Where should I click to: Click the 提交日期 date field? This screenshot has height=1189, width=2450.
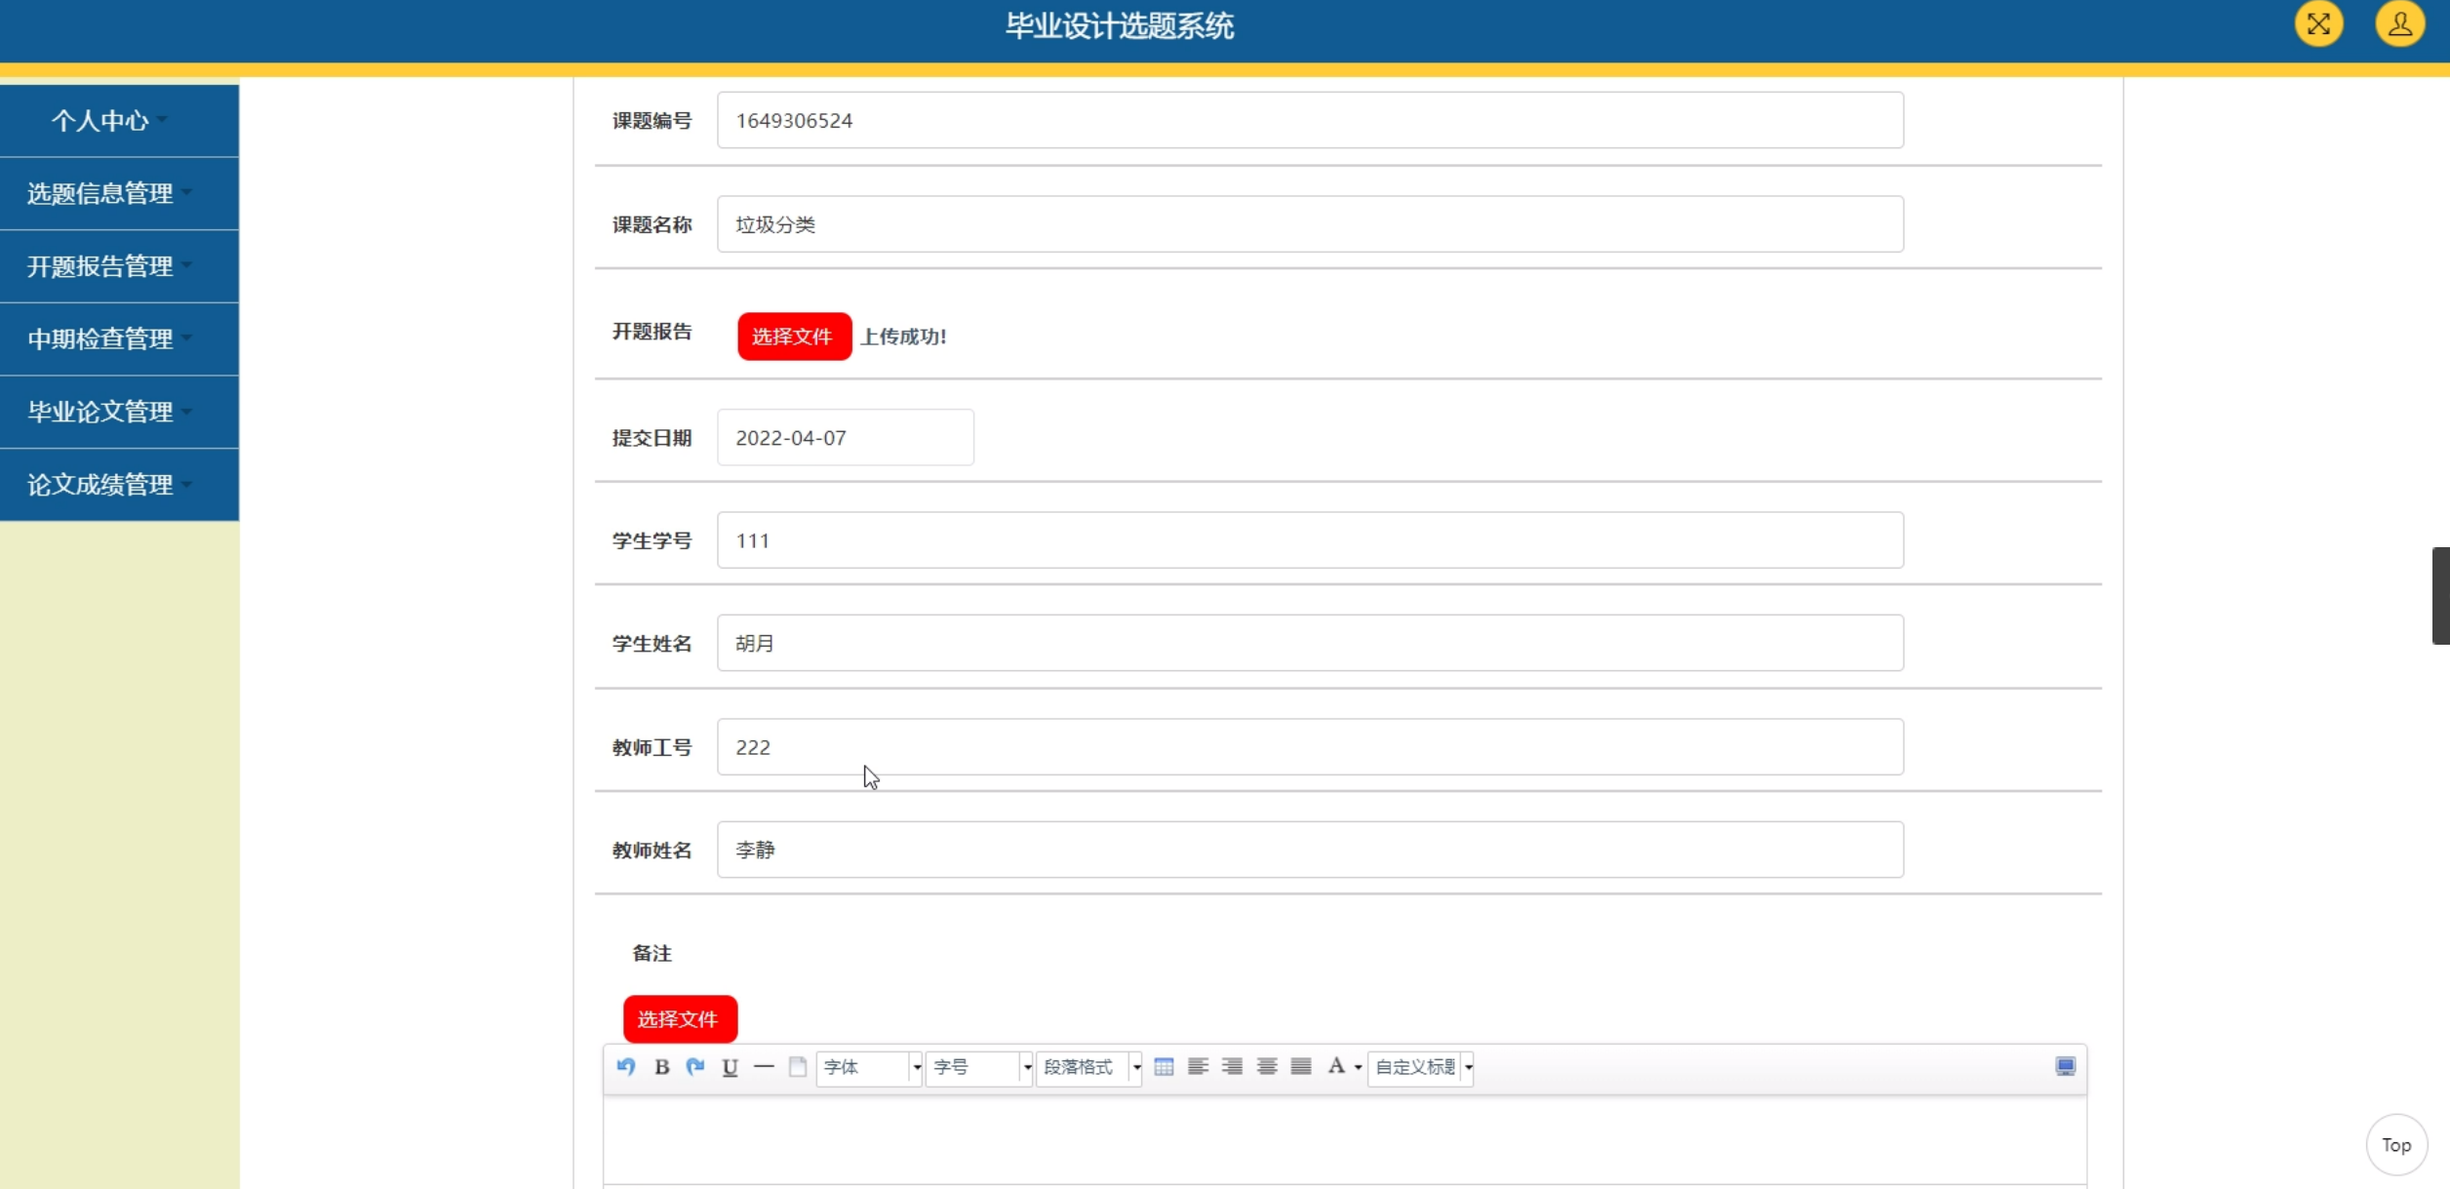(845, 437)
